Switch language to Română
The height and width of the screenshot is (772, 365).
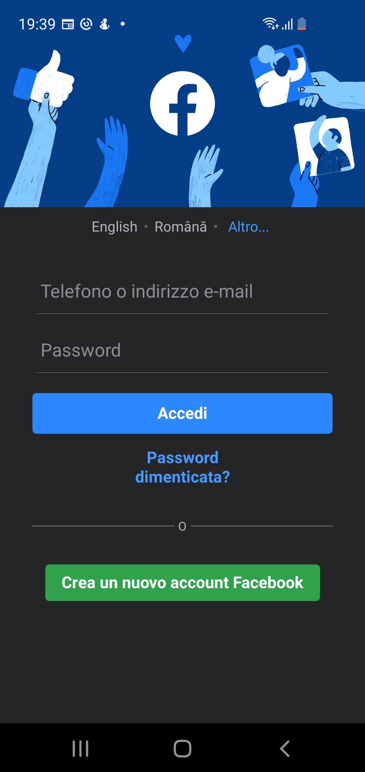point(180,227)
